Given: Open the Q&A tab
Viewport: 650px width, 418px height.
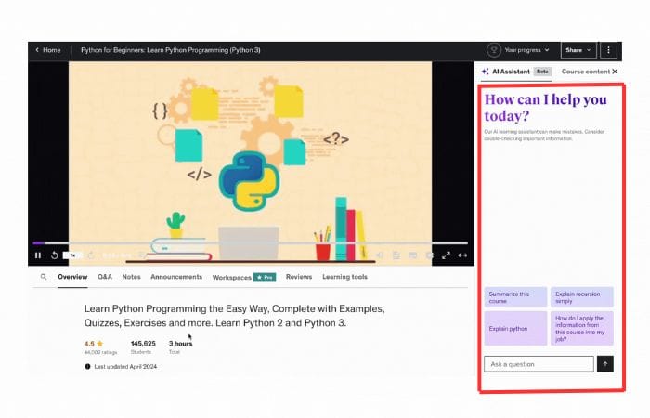Looking at the screenshot, I should click(x=105, y=277).
